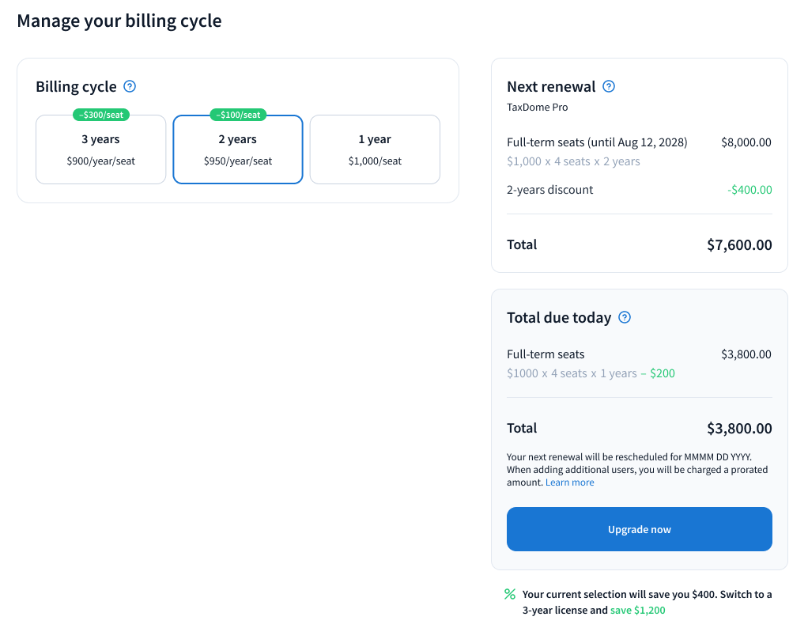Click the question icon next to Total due today

point(625,318)
